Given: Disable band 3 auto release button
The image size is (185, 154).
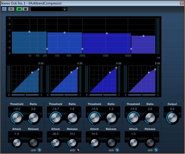Looking at the screenshot, I should pyautogui.click(x=117, y=150).
